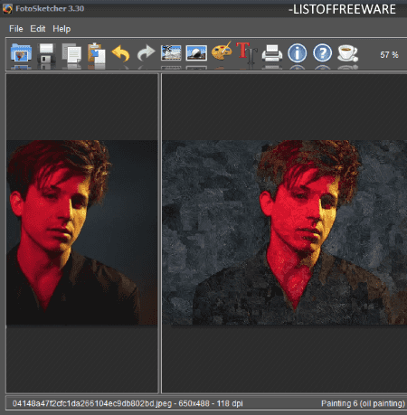Paste from the clipboard icon
The height and width of the screenshot is (415, 407).
(97, 52)
